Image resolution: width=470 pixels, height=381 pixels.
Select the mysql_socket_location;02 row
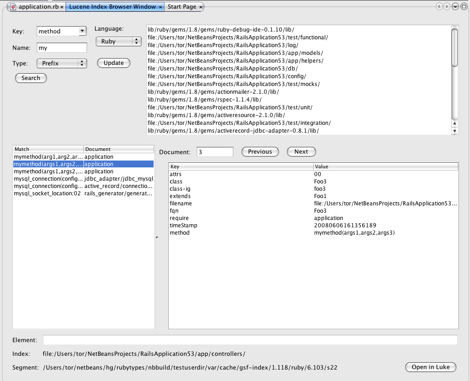click(83, 193)
